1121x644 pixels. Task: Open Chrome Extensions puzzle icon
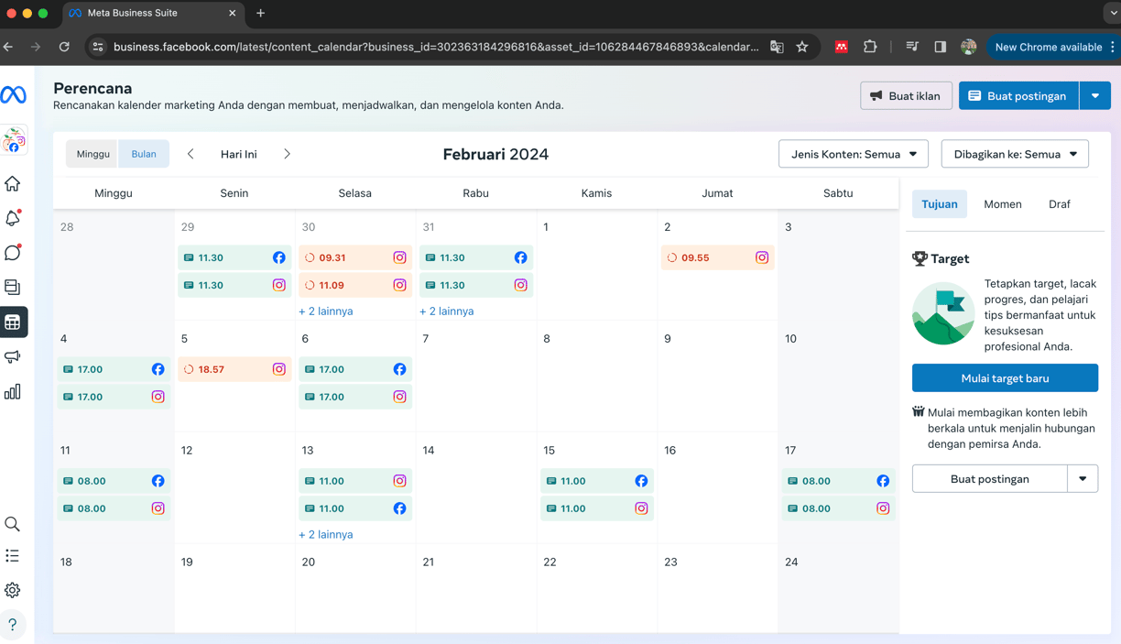click(870, 47)
